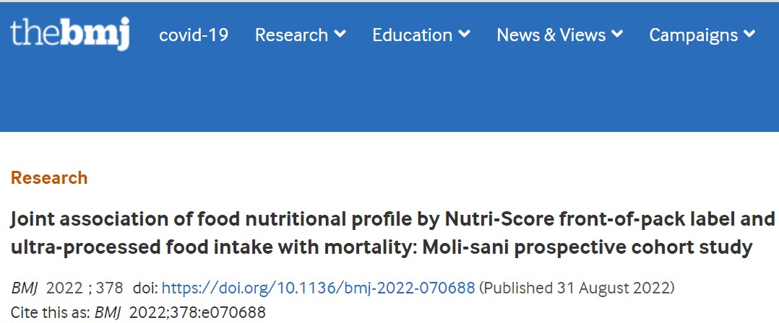The image size is (779, 323).
Task: Expand the News & Views chevron arrow
Action: click(617, 34)
